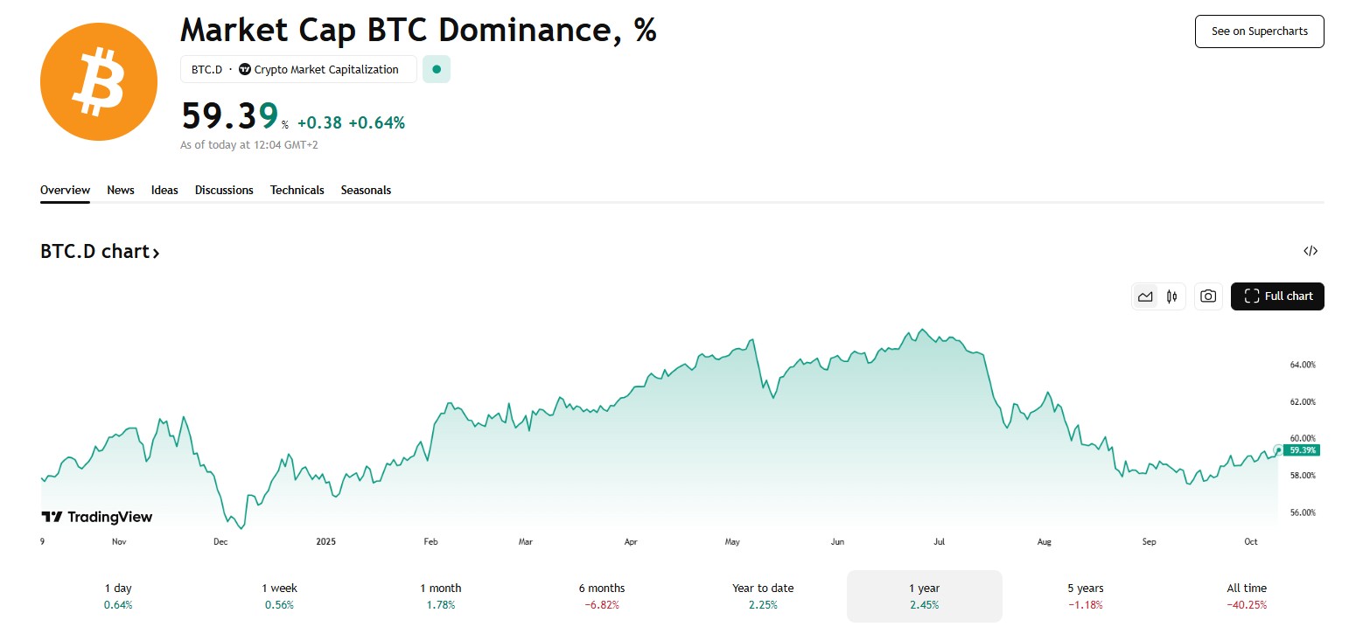The width and height of the screenshot is (1349, 634).
Task: Switch to candlestick chart style
Action: tap(1172, 296)
